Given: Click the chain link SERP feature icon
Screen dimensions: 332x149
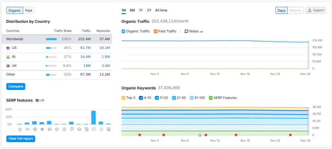Looking at the screenshot, I should (x=27, y=129).
